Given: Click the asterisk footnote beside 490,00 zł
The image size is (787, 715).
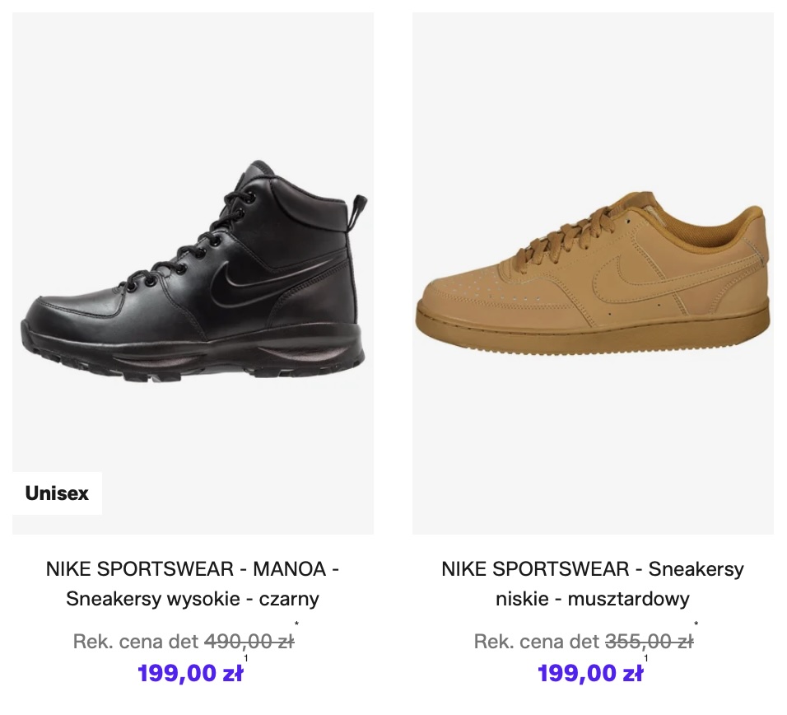Looking at the screenshot, I should tap(296, 625).
